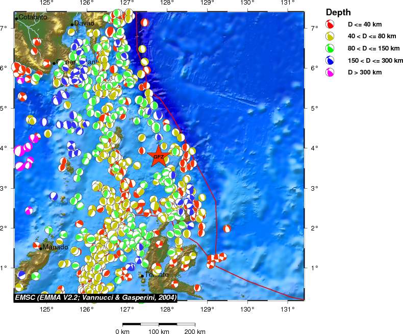Choose the 'D > 300 km' legend label
Screen dimensions: 403x334
[x=364, y=72]
